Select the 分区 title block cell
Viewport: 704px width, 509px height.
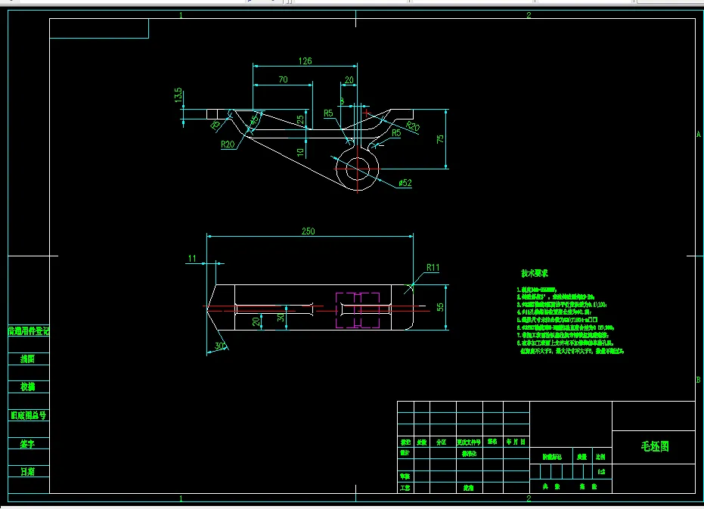tap(442, 442)
